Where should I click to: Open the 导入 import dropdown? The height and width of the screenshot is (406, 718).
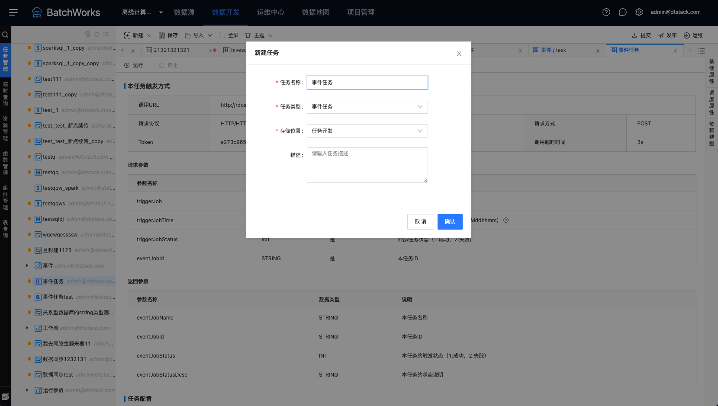click(198, 35)
